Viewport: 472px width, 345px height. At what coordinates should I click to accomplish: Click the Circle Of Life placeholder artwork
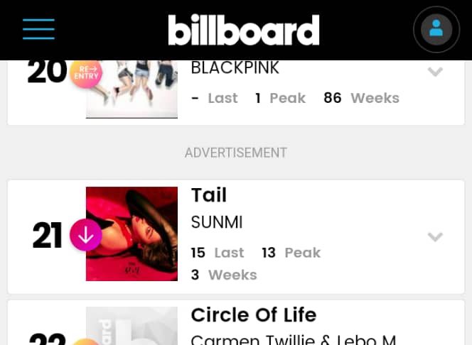coord(132,326)
